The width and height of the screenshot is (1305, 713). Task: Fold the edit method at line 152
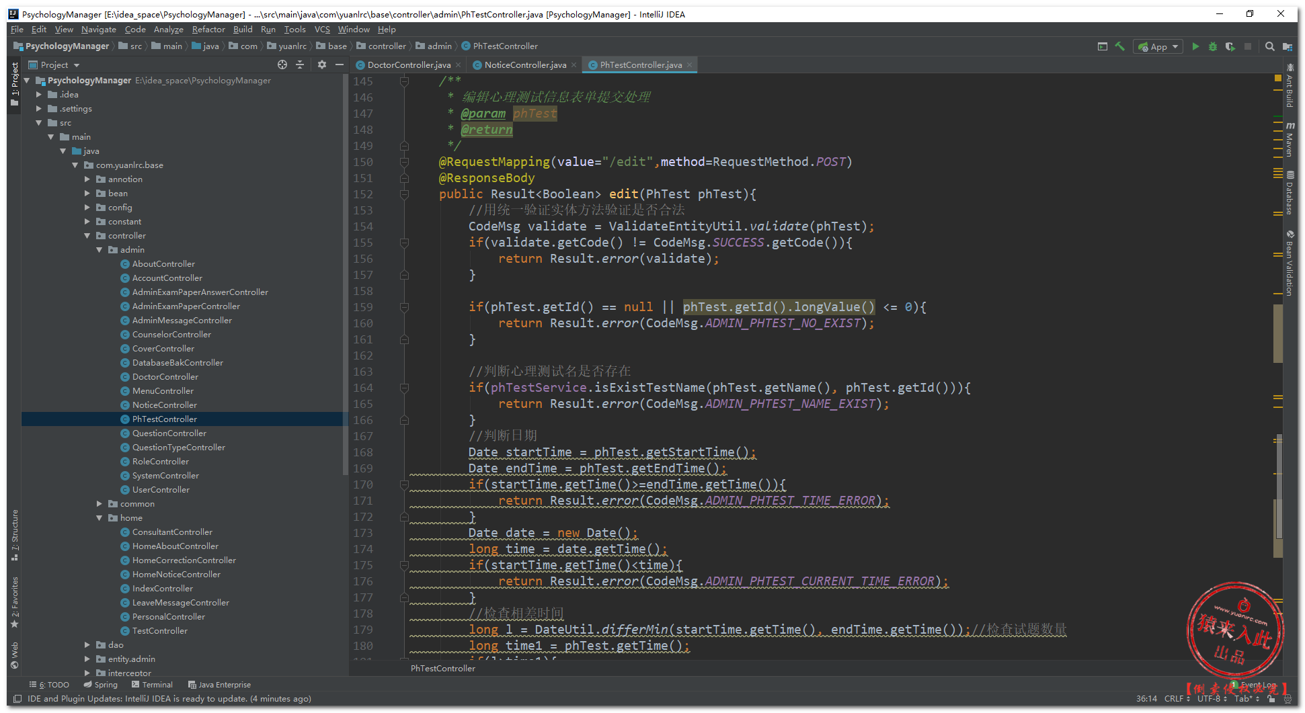404,194
